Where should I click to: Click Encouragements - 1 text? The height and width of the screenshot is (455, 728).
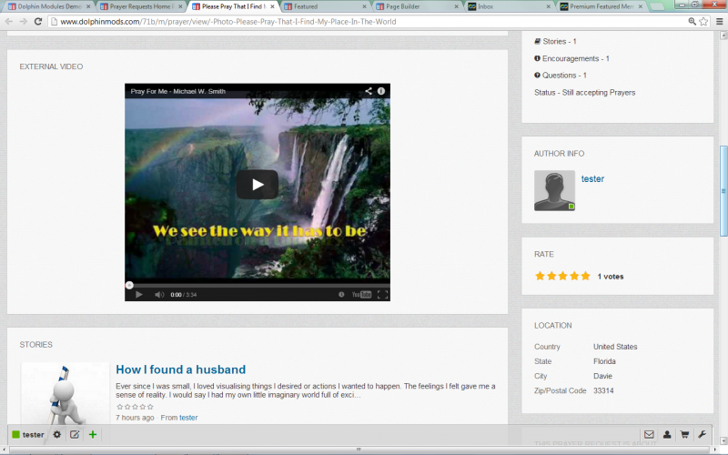tap(576, 58)
